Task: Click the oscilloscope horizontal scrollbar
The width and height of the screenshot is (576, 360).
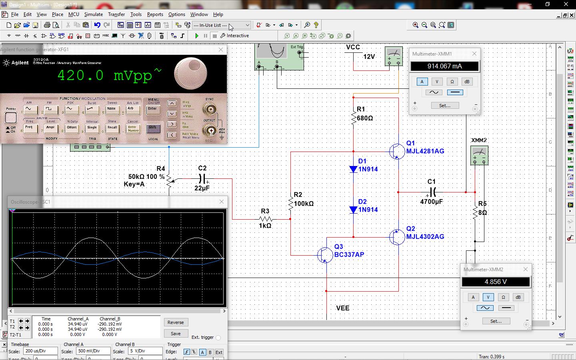Action: tap(117, 311)
